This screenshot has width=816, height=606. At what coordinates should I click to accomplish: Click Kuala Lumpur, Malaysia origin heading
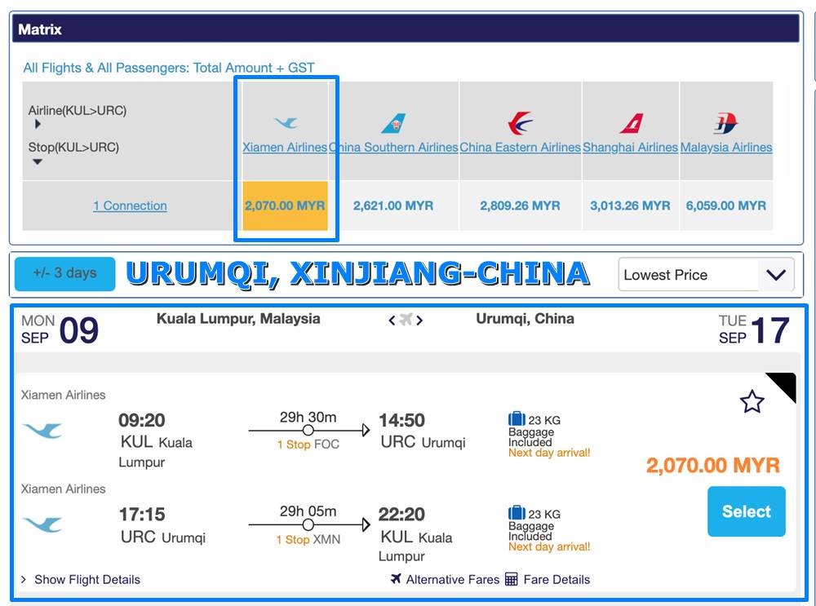(238, 319)
